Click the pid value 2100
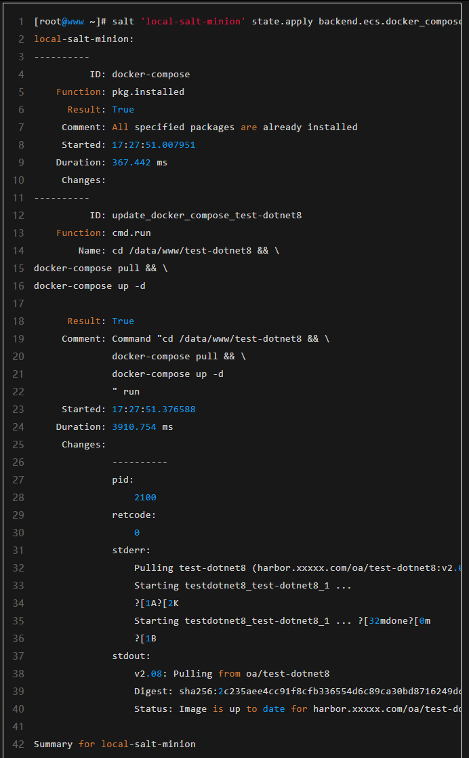Screen dimensions: 469x758 tap(145, 498)
